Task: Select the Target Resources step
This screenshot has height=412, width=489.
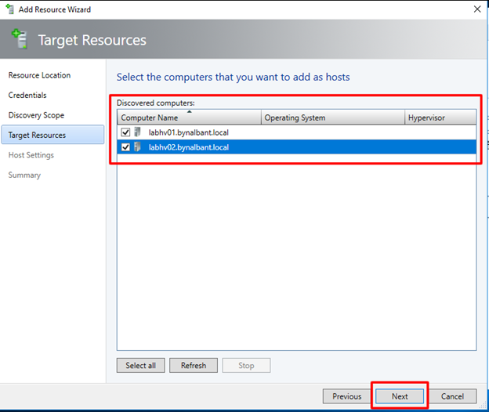Action: tap(53, 135)
